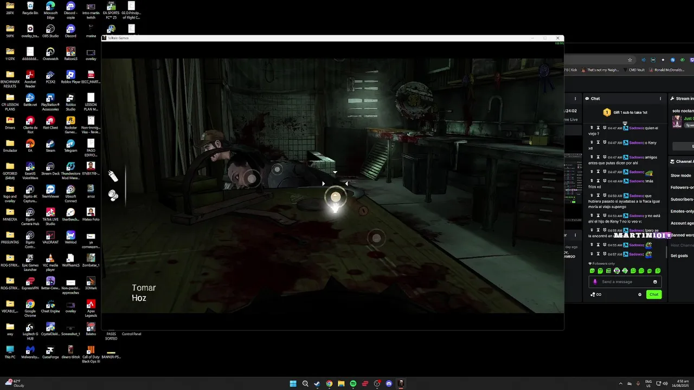
Task: Choose the second inventory item under the flashlight
Action: (113, 195)
